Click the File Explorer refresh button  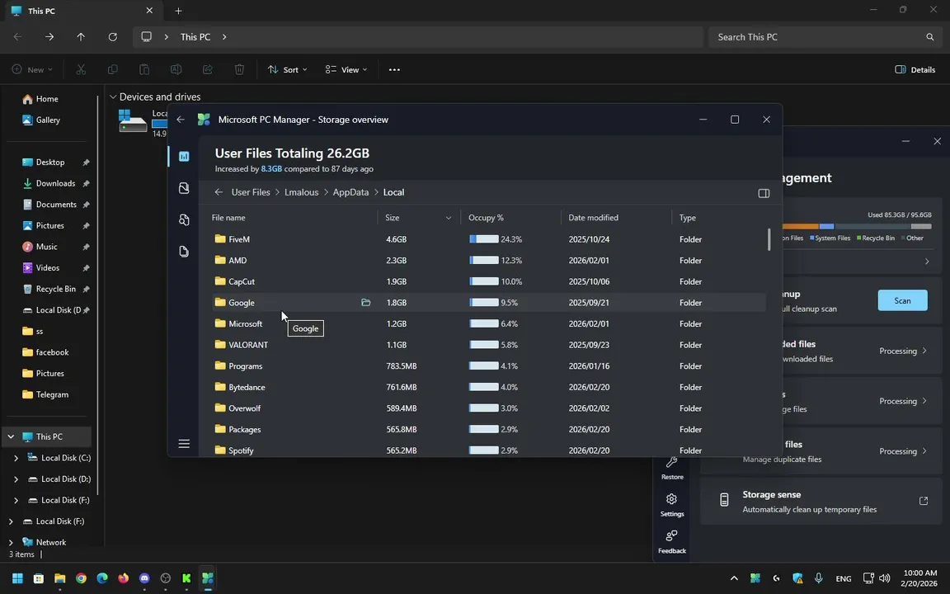(x=113, y=37)
